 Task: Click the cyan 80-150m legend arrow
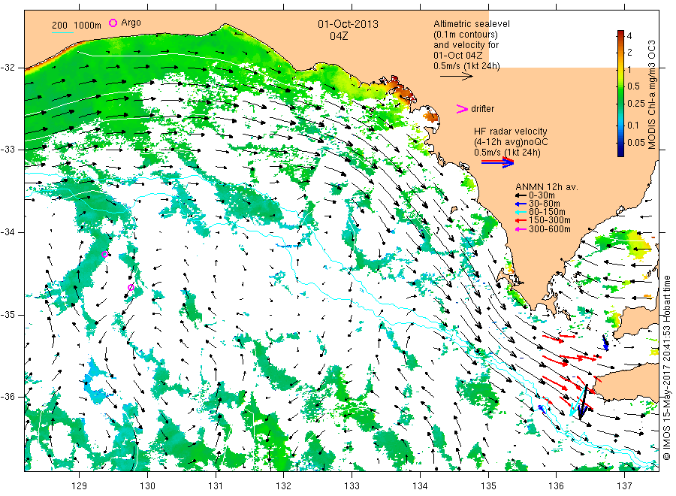coord(521,212)
